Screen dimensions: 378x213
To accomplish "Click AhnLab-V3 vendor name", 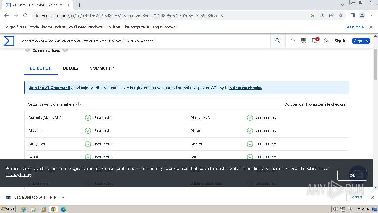I will coord(200,118).
